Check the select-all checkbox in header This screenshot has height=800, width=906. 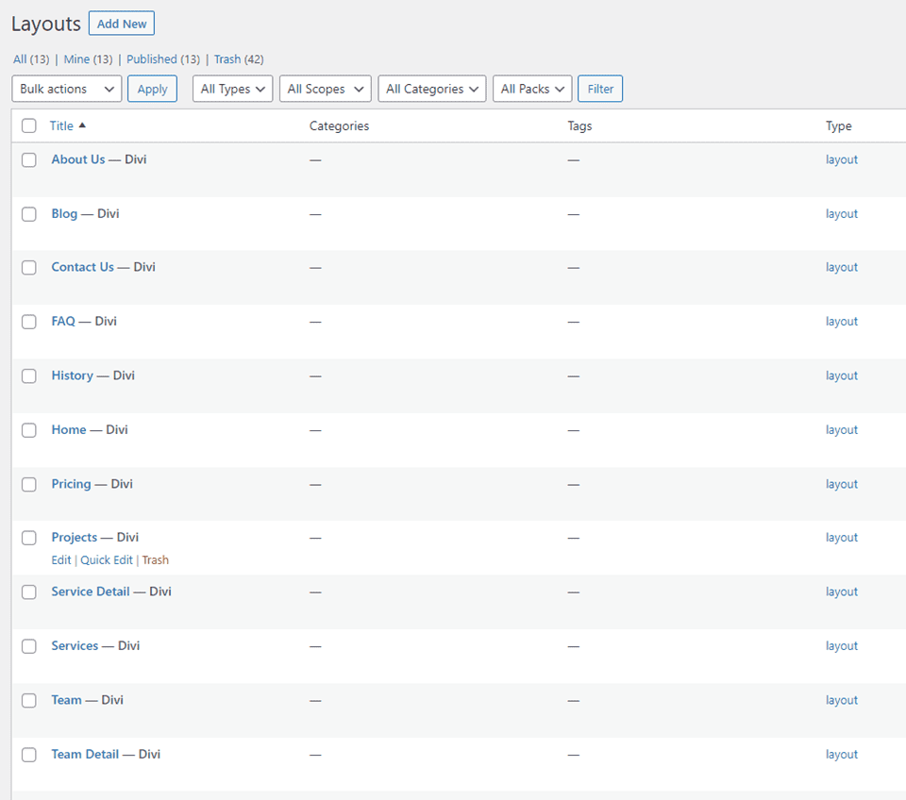pos(29,125)
